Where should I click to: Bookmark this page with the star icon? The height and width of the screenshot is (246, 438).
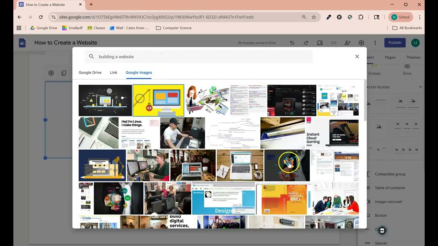313,17
